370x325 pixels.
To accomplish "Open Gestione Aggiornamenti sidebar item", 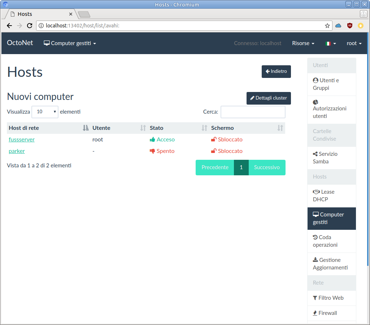I will pyautogui.click(x=331, y=264).
